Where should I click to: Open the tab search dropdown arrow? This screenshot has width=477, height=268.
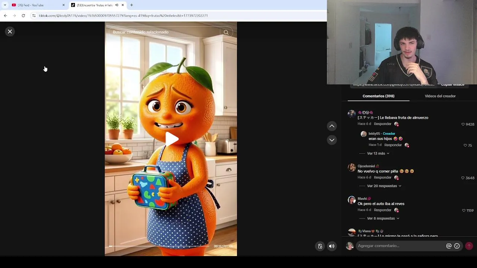[5, 5]
